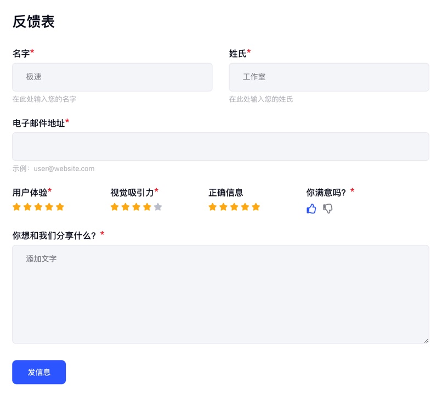Click hint text 在此处输入您的姓氏
442x394 pixels.
click(261, 99)
